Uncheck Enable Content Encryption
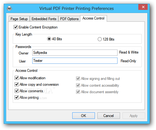The height and width of the screenshot is (130, 156). point(16,27)
